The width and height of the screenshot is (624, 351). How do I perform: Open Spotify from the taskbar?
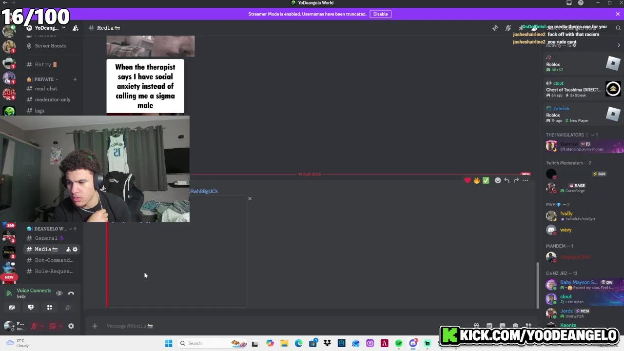click(x=399, y=343)
